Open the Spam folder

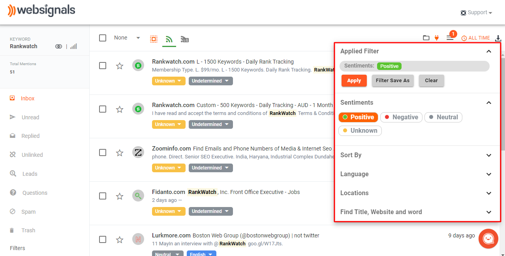(28, 212)
